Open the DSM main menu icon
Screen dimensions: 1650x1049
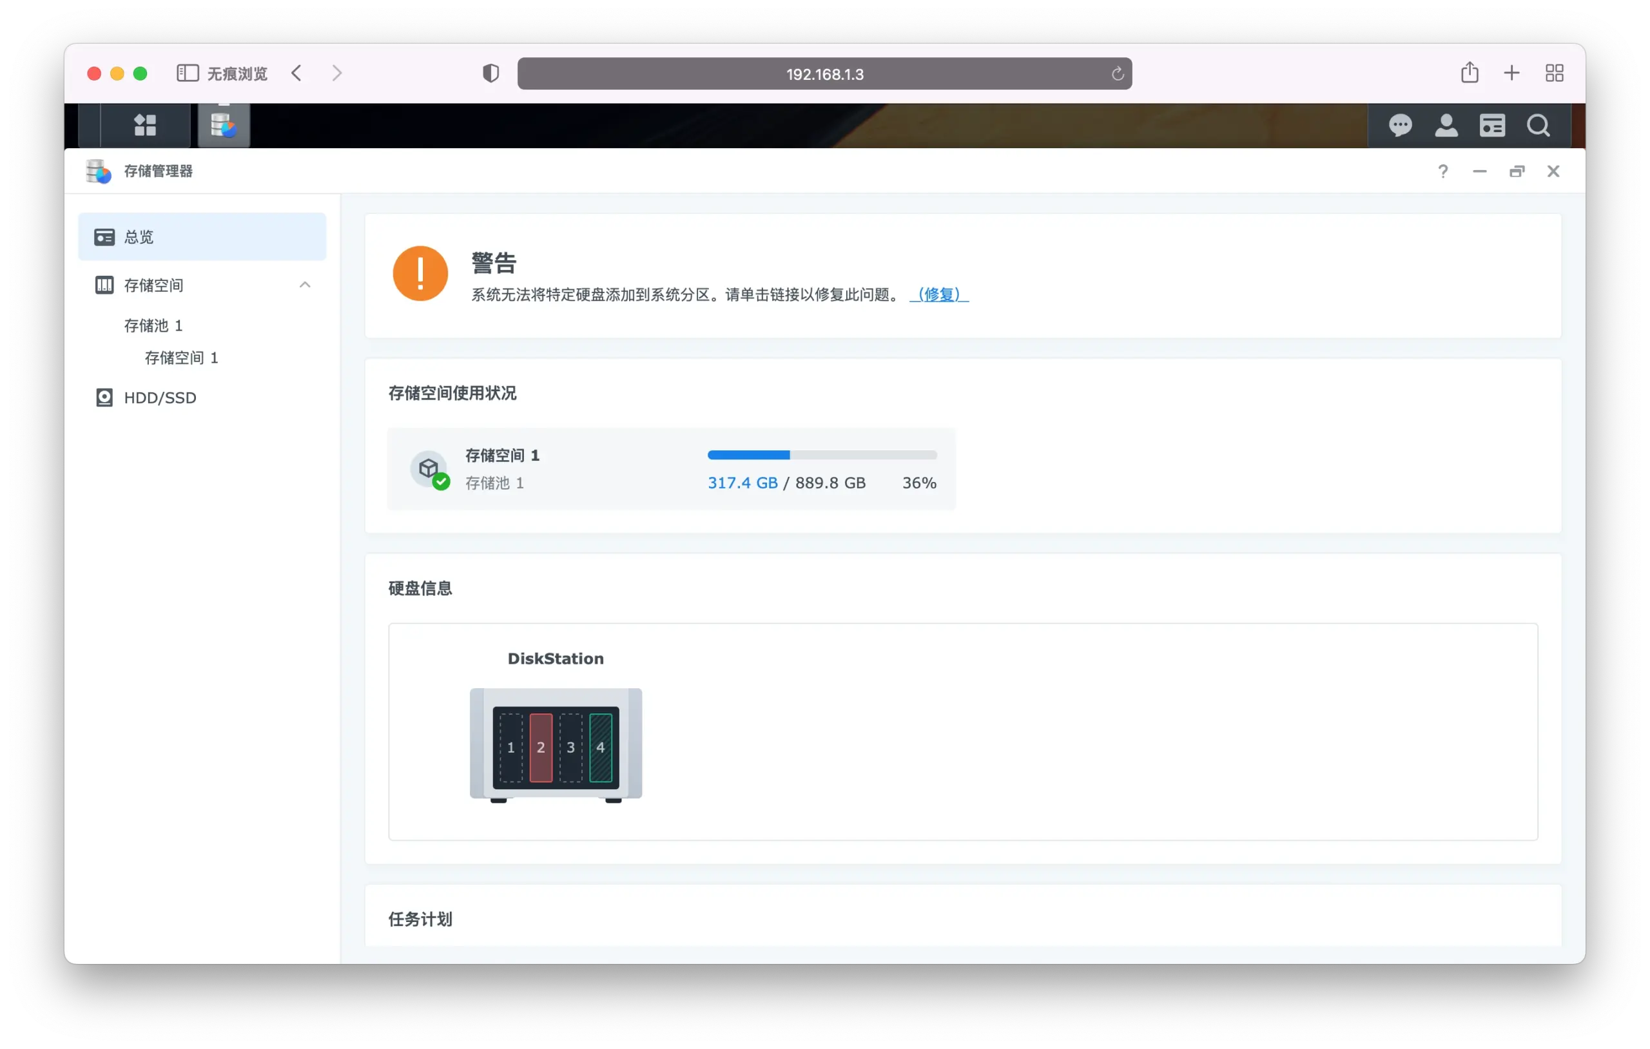tap(144, 126)
